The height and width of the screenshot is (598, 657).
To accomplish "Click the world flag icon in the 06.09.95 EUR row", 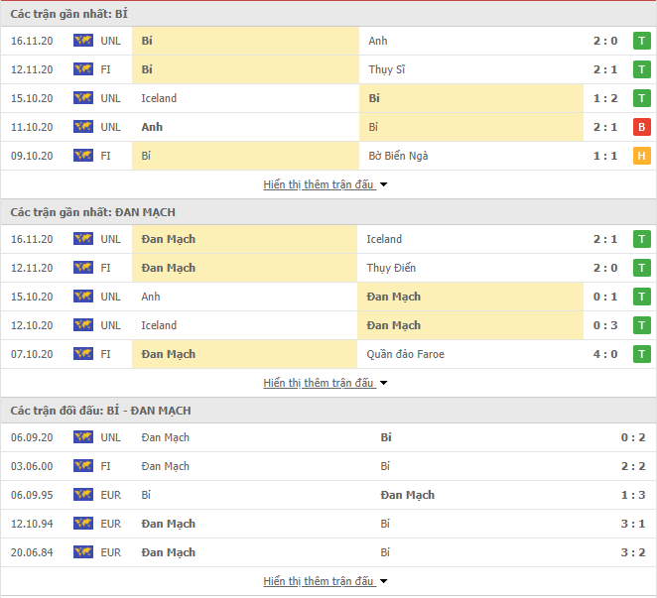I will point(83,495).
